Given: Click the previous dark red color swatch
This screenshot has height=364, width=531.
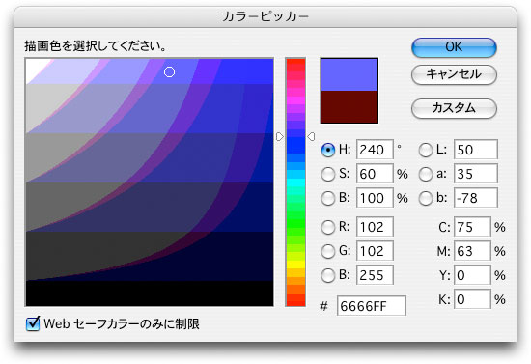Looking at the screenshot, I should pos(349,106).
